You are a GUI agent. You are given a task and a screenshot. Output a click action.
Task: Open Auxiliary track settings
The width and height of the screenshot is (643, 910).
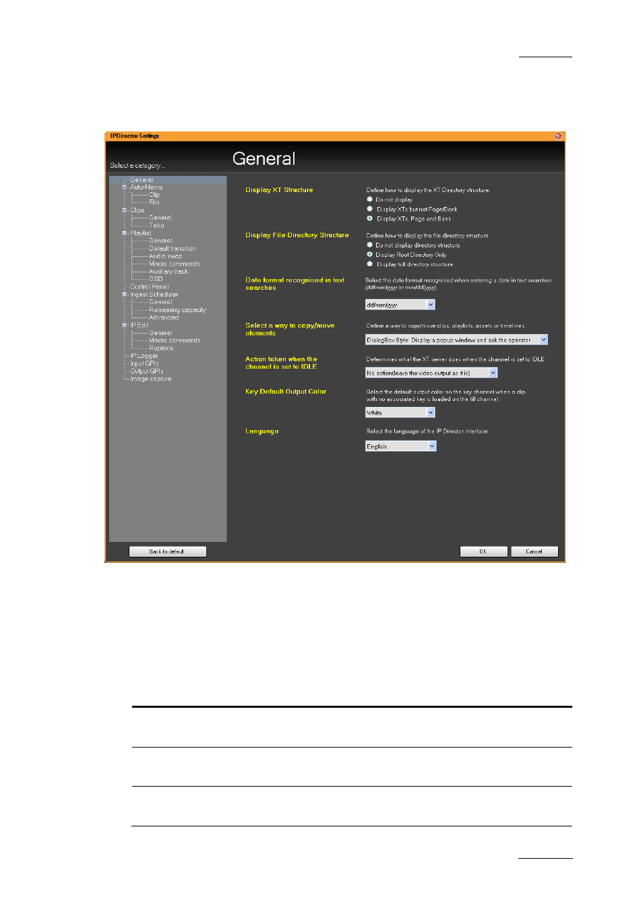click(x=169, y=272)
